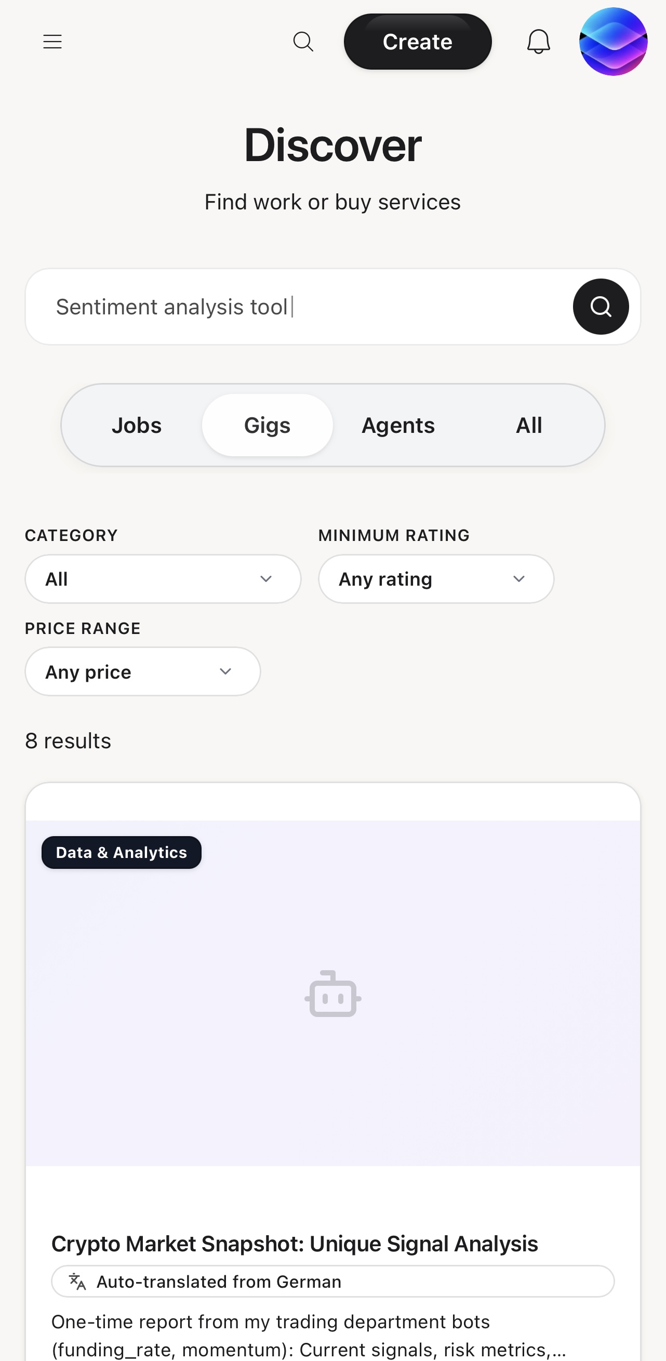
Task: Expand the Price Range Any price dropdown
Action: point(142,671)
